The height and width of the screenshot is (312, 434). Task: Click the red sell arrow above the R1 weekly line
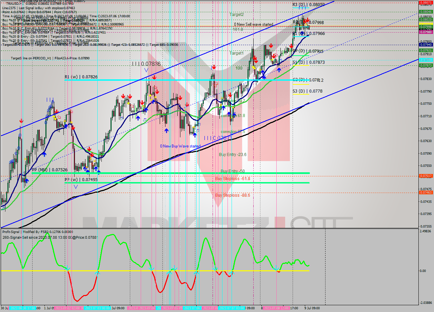(x=154, y=77)
